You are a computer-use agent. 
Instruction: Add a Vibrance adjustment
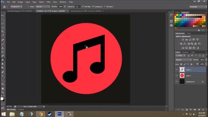pos(198,40)
